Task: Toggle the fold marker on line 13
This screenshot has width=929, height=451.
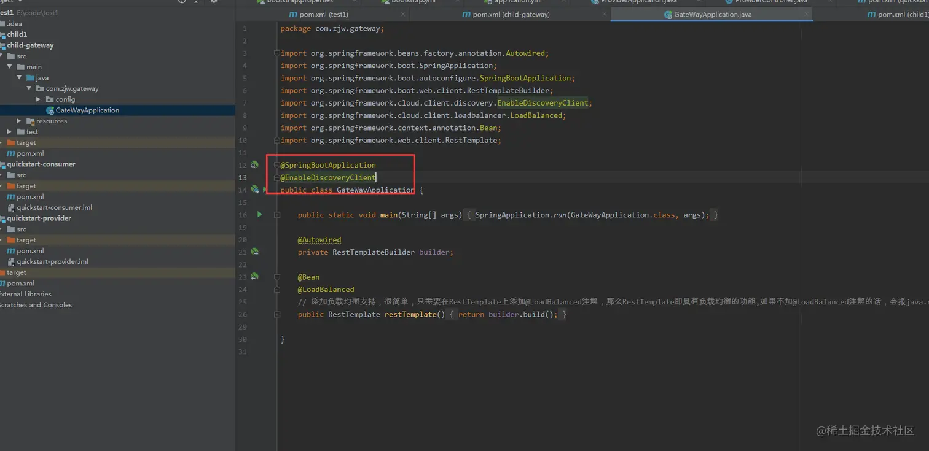Action: [x=277, y=177]
